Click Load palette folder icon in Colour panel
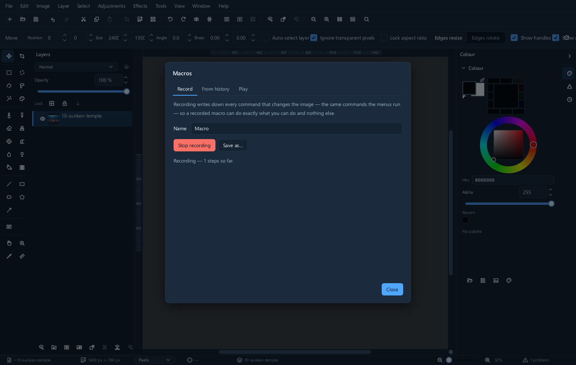This screenshot has height=365, width=576. pos(470,280)
